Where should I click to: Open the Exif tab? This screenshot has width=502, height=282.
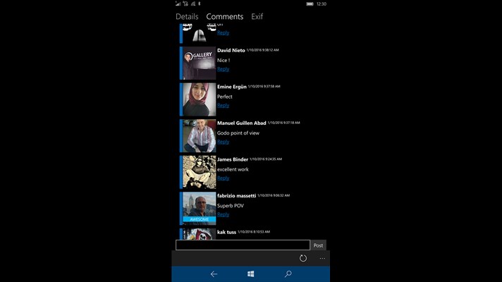click(257, 17)
